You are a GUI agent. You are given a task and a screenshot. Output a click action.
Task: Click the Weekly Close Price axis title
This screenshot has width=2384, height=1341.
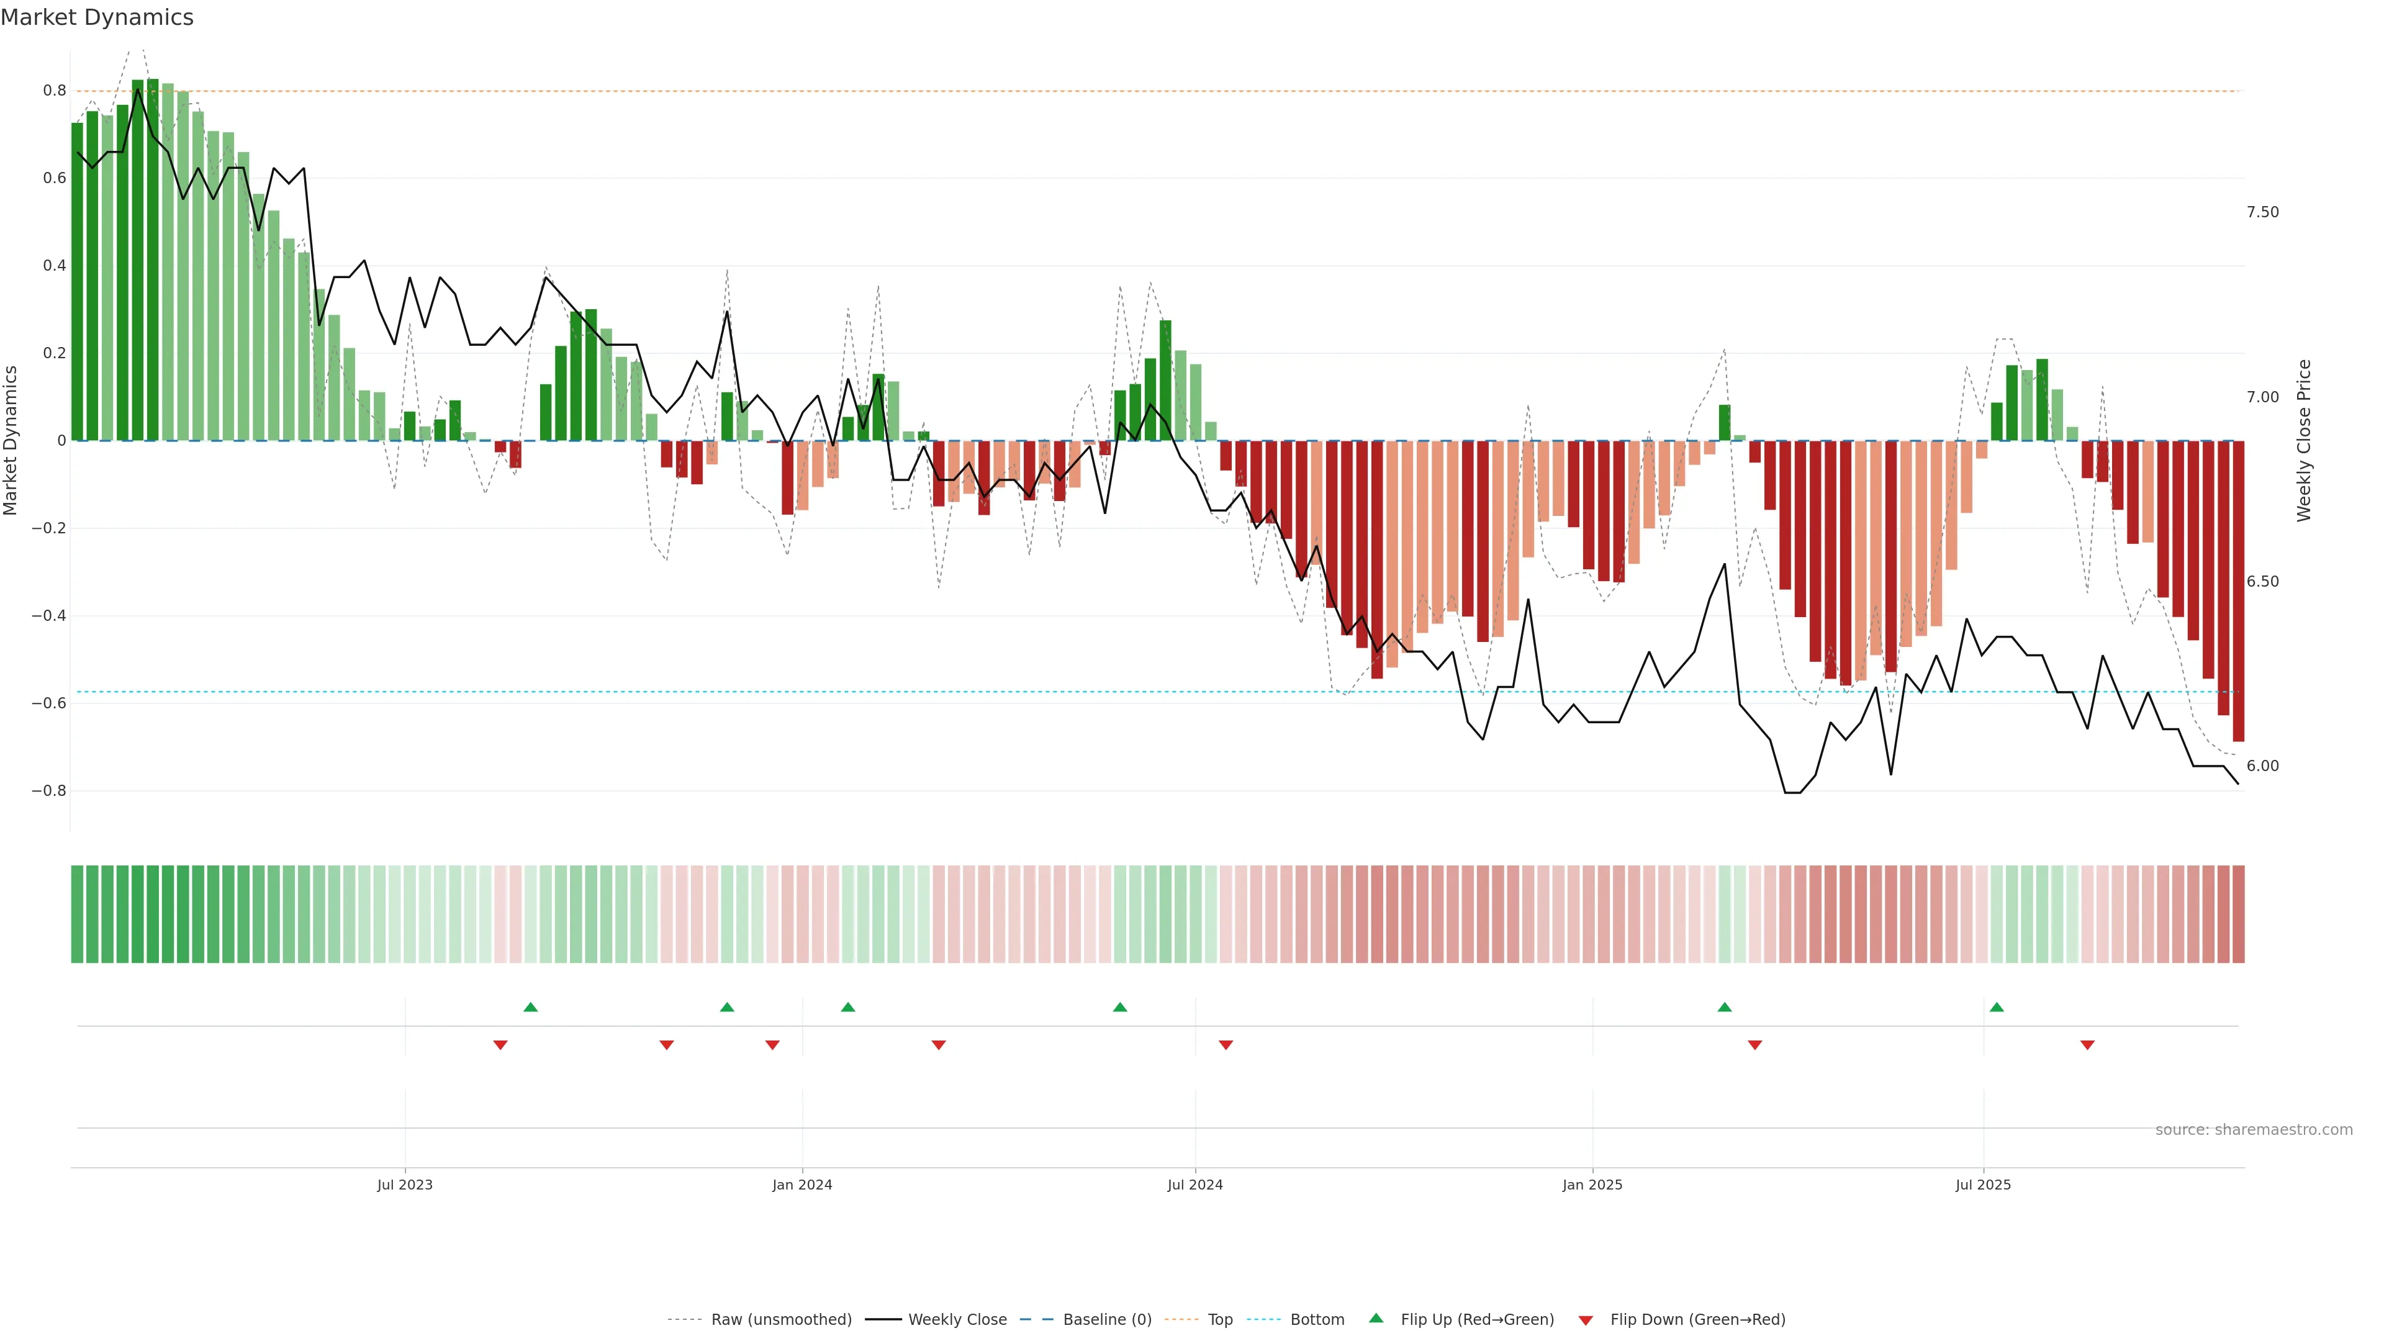click(x=2303, y=441)
